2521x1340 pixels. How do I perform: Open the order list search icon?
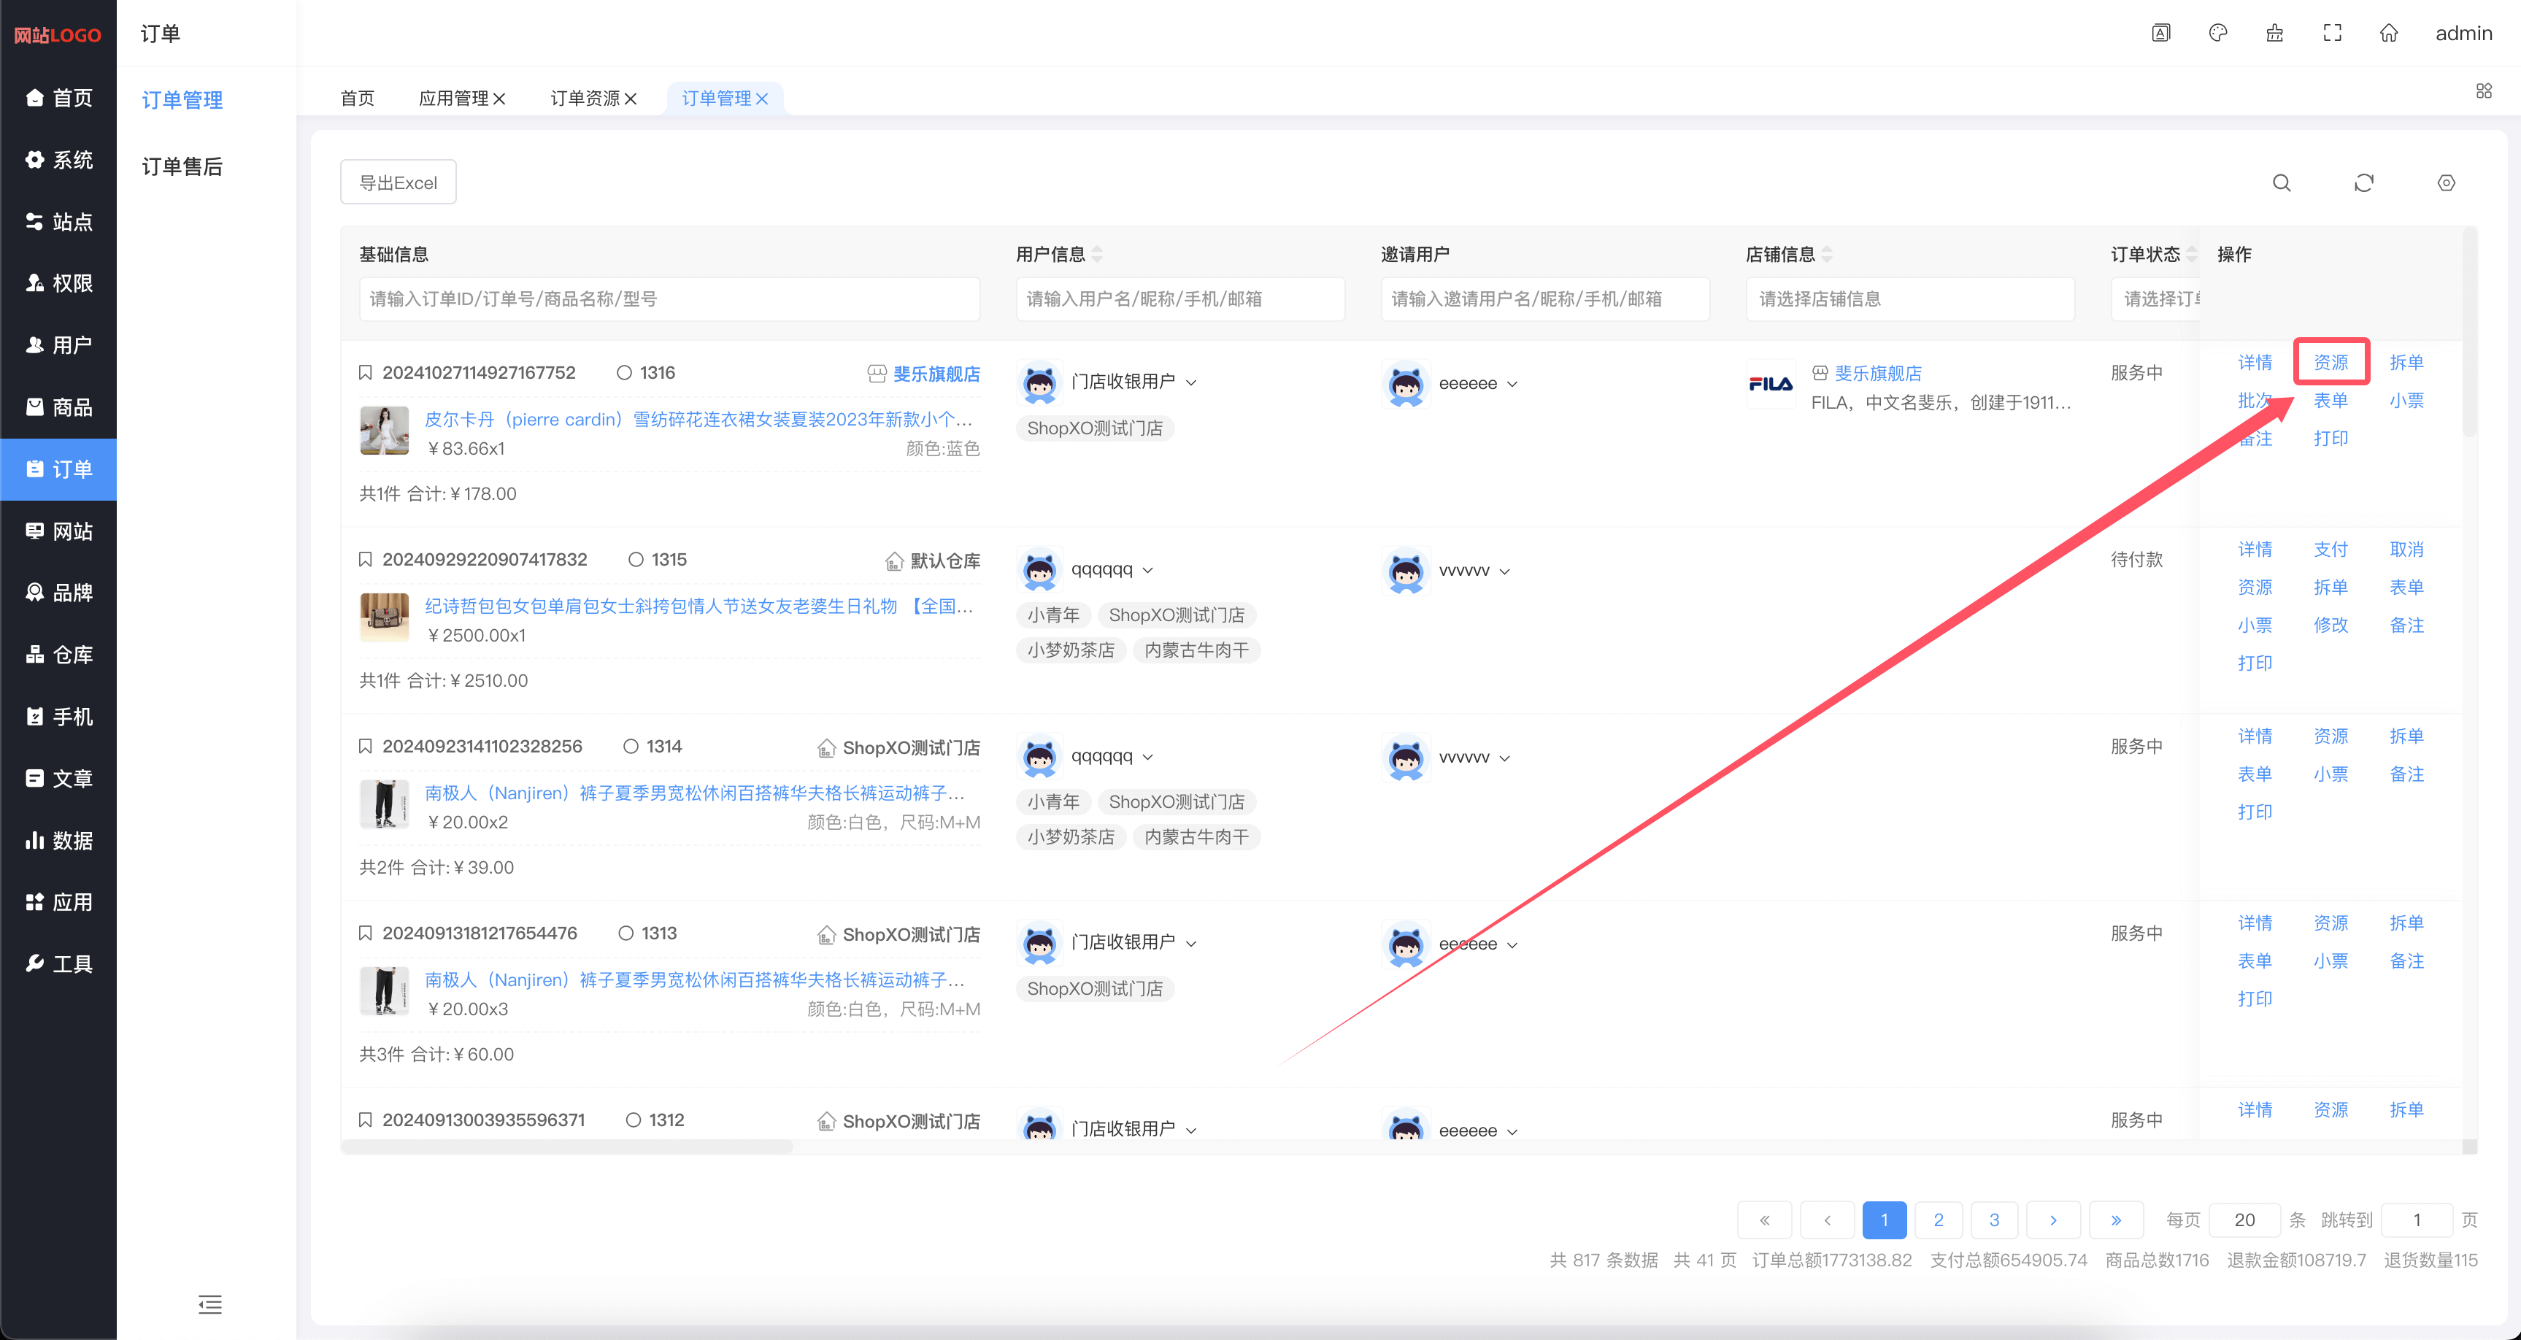click(x=2282, y=183)
